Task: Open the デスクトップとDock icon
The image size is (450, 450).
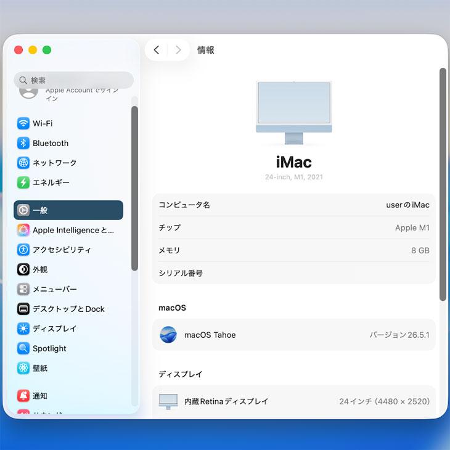Action: tap(23, 309)
